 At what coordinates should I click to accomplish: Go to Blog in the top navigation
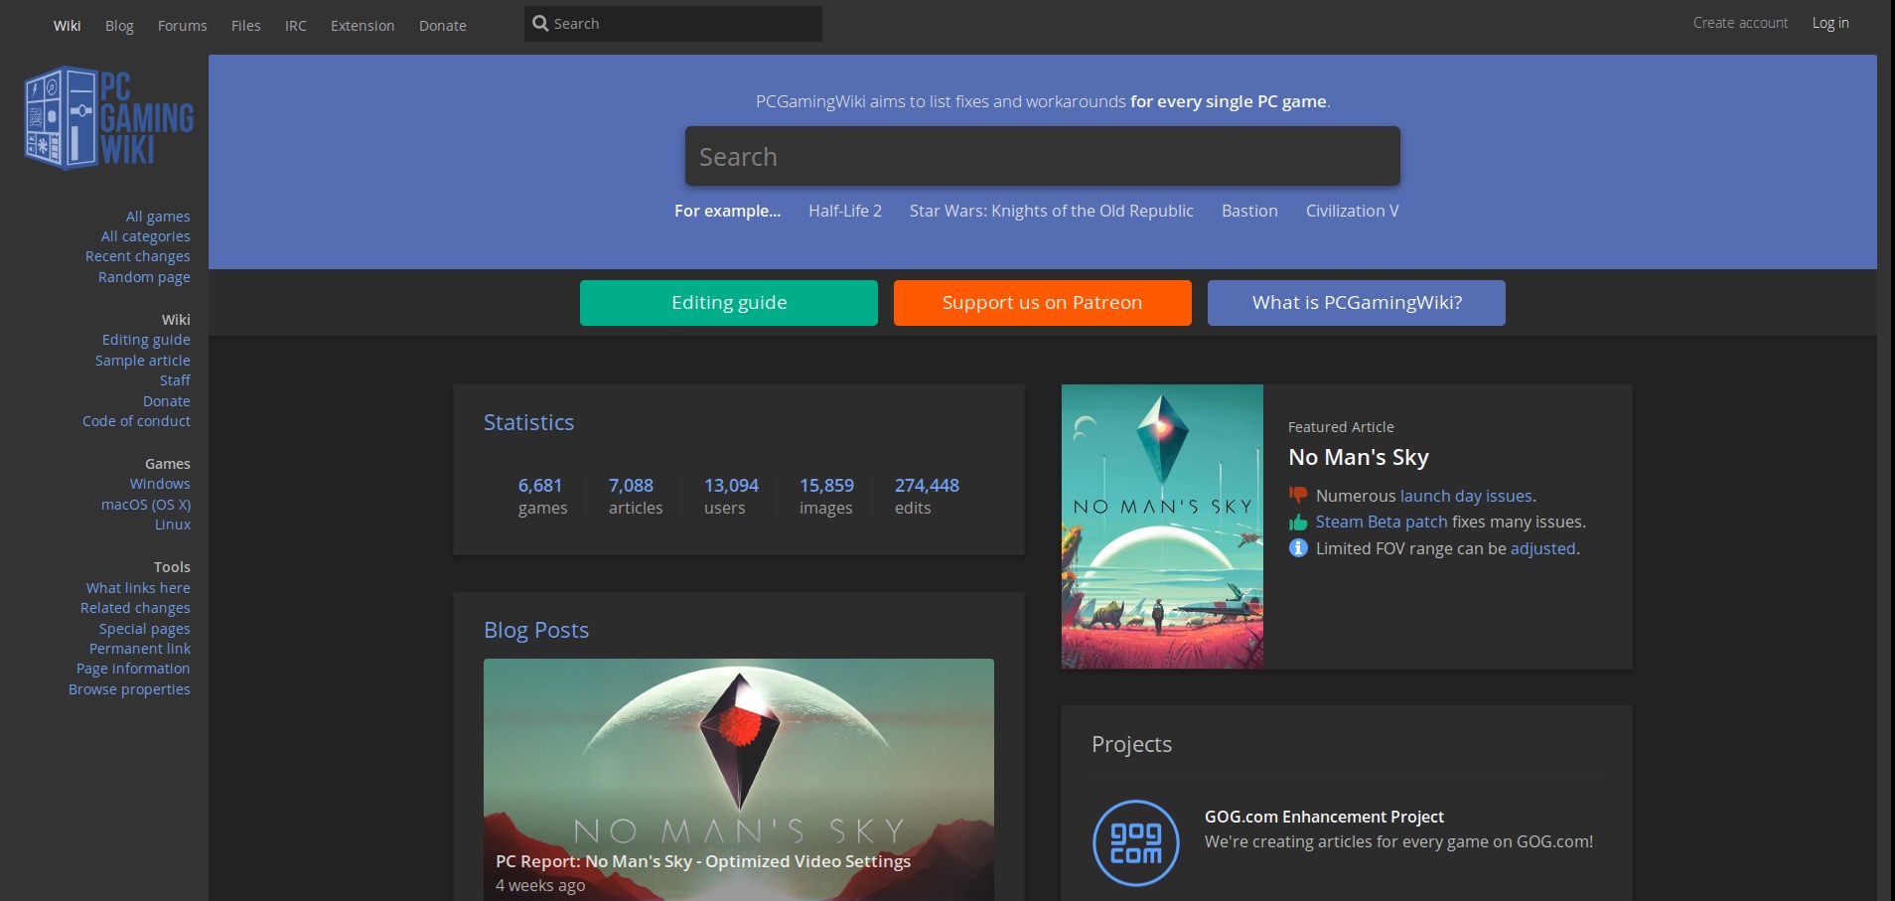[x=119, y=26]
